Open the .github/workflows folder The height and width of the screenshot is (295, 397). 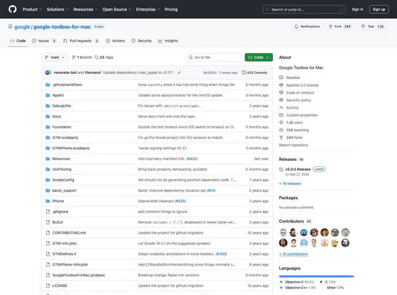[x=67, y=85]
